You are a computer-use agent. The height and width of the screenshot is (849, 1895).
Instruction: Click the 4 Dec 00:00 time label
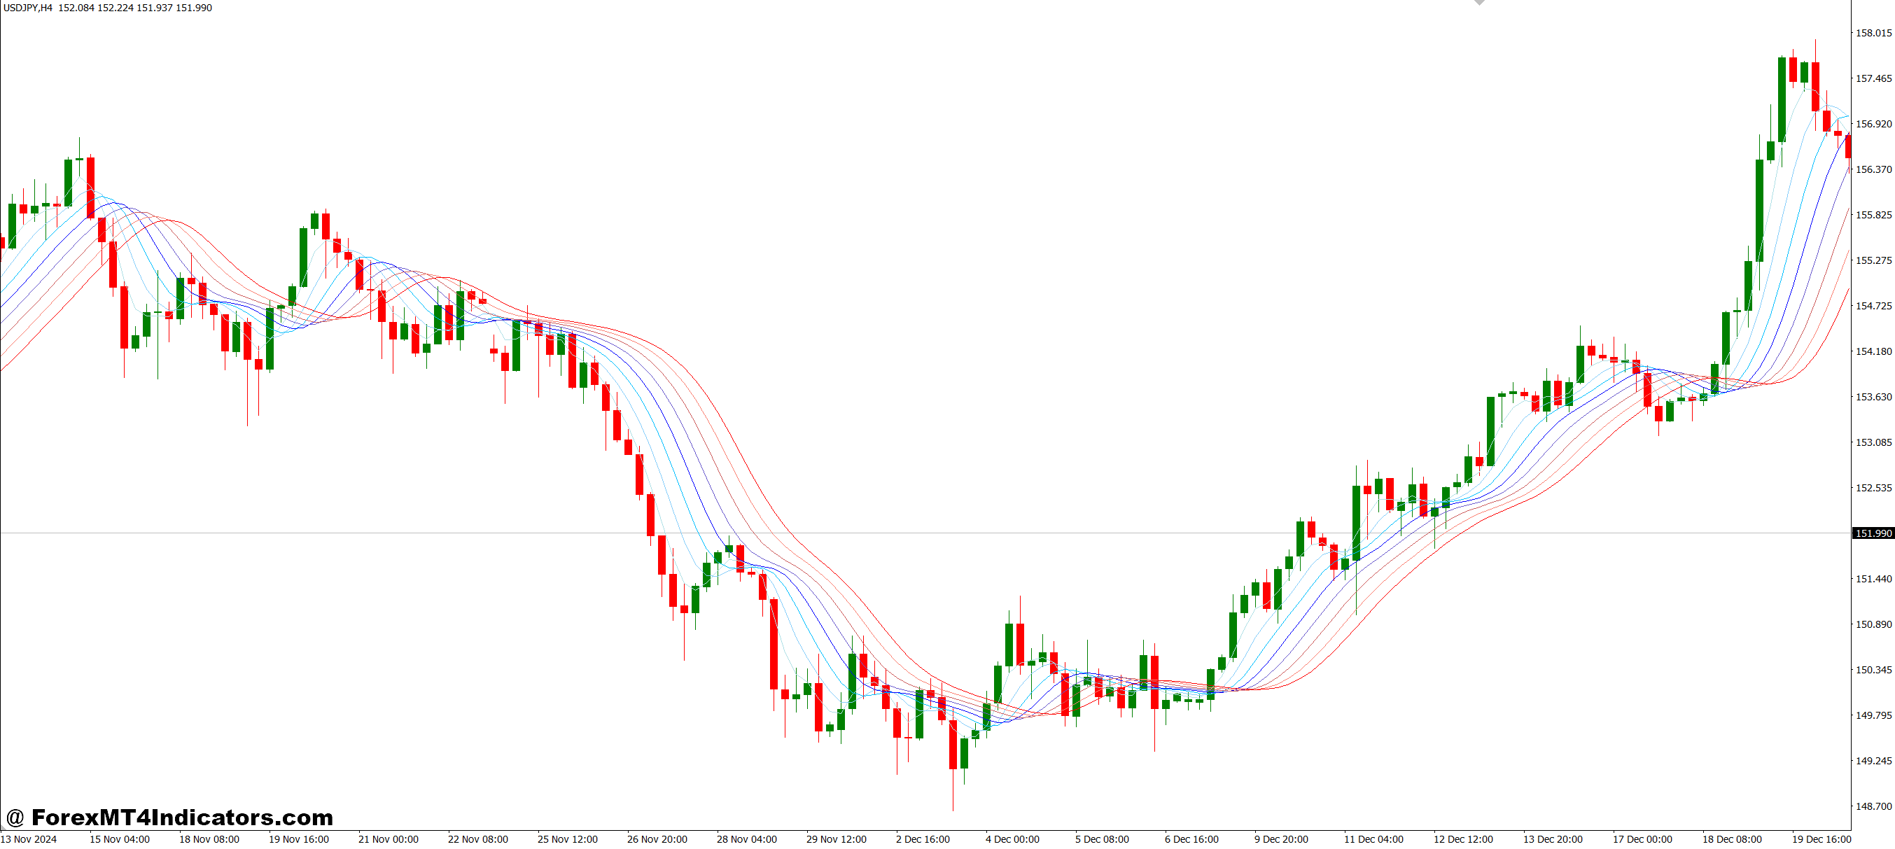click(1012, 839)
